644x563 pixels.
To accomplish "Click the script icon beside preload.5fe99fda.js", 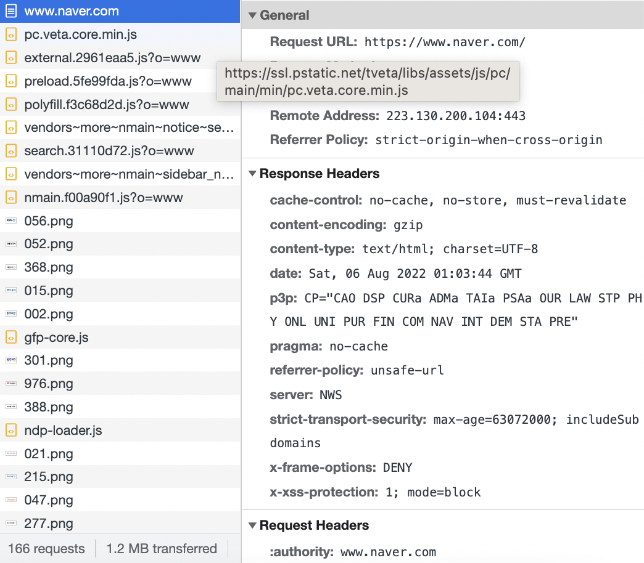I will click(x=11, y=81).
